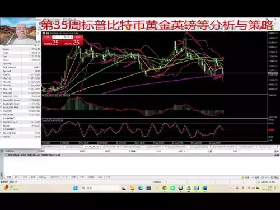This screenshot has height=210, width=280.
Task: Increase lot volume with the right arrow
Action: [x=71, y=37]
